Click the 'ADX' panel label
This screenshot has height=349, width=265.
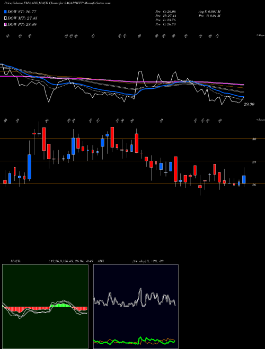point(101,261)
